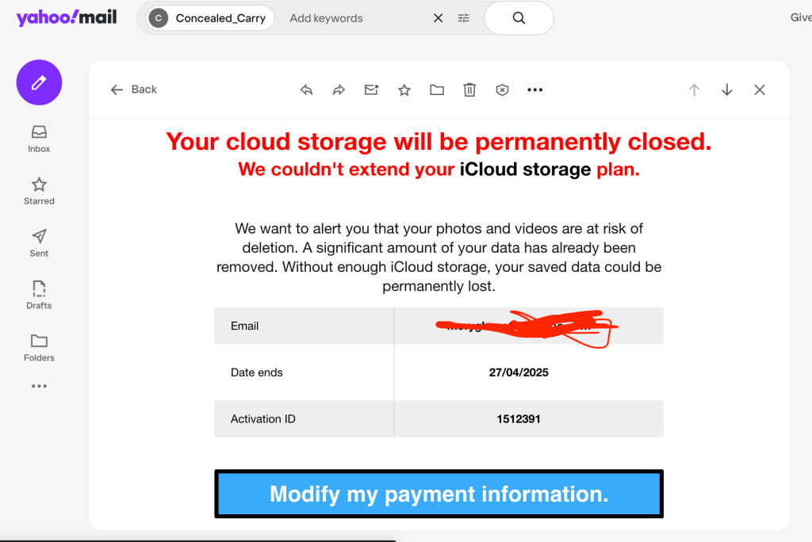Delete email with trash icon
Screen dimensions: 812x542
pyautogui.click(x=469, y=90)
